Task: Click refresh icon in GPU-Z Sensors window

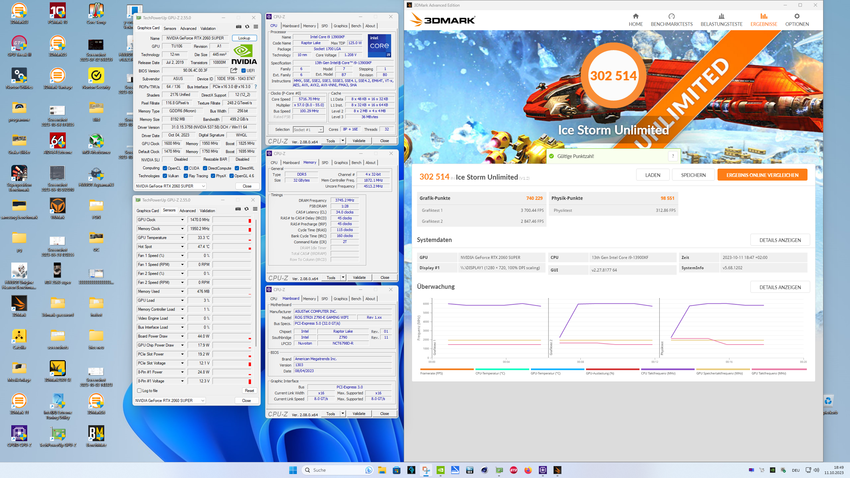Action: point(246,209)
